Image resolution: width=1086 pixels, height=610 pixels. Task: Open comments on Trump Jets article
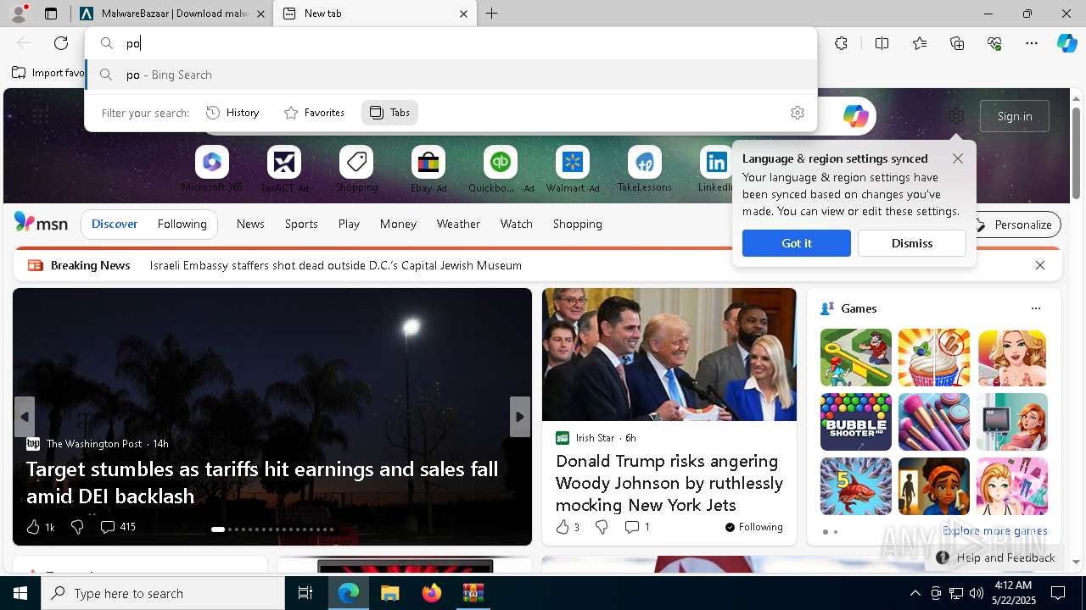637,527
